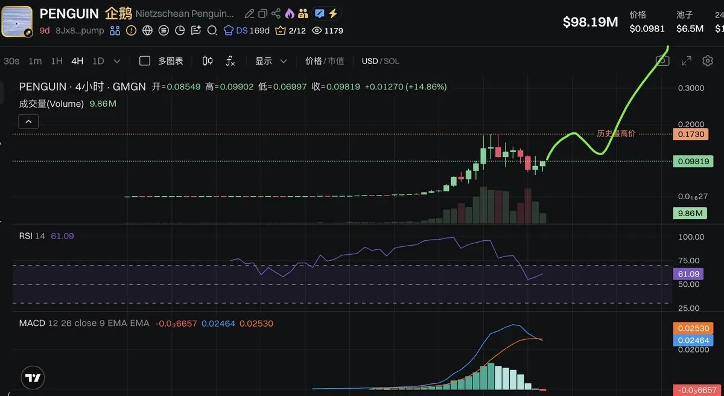Viewport: 724px width, 396px height.
Task: Click the 成交量(Volume) indicator label
Action: pyautogui.click(x=51, y=104)
